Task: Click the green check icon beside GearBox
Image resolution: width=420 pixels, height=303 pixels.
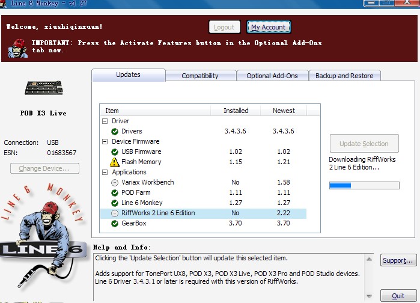Action: [x=115, y=224]
